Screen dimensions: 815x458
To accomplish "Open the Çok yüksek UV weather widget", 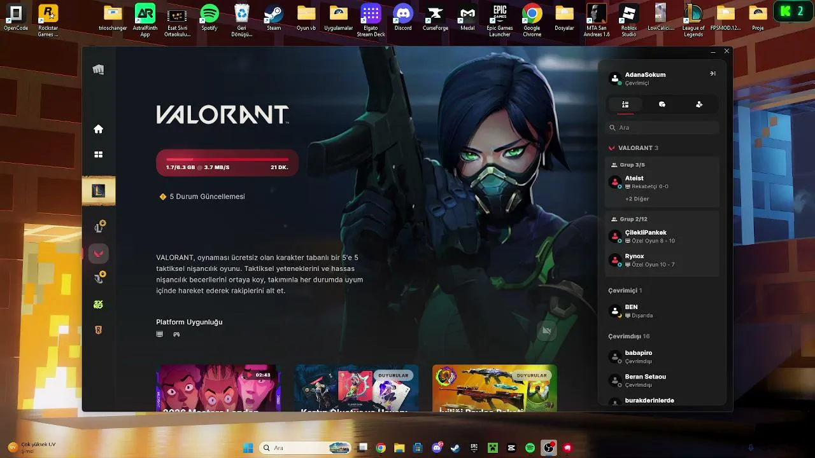I will (x=32, y=447).
